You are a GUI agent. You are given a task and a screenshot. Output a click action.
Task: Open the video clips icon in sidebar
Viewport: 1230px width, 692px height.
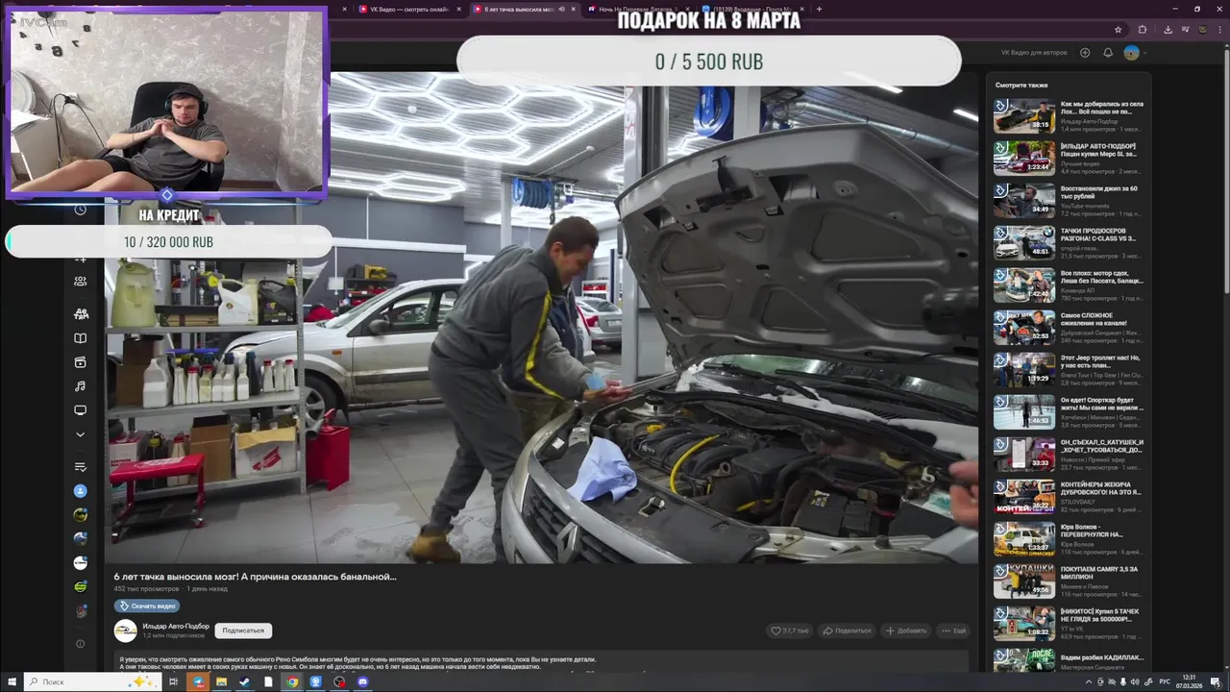[81, 362]
